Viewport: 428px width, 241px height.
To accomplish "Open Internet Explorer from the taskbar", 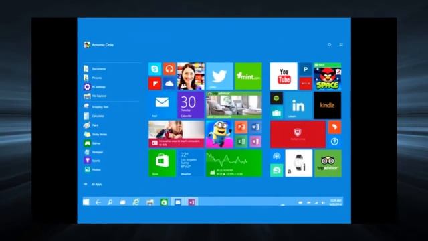I will pos(136,202).
